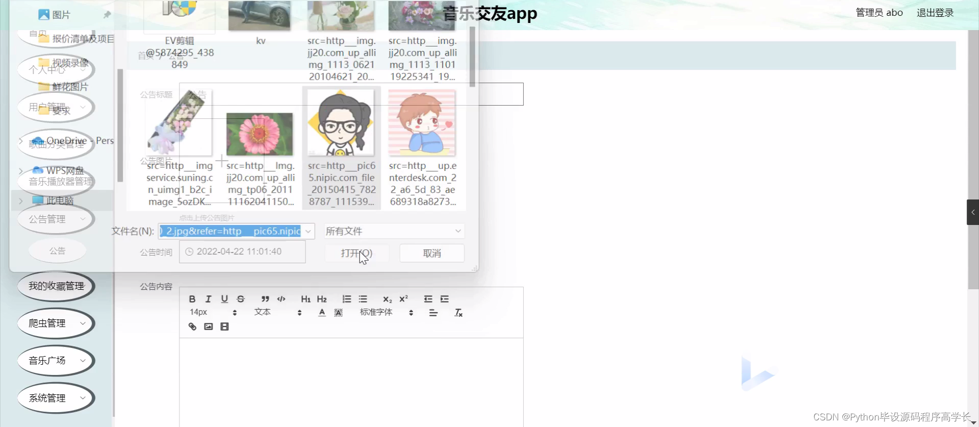Click the chevron on the 爬虫管理 menu

83,323
